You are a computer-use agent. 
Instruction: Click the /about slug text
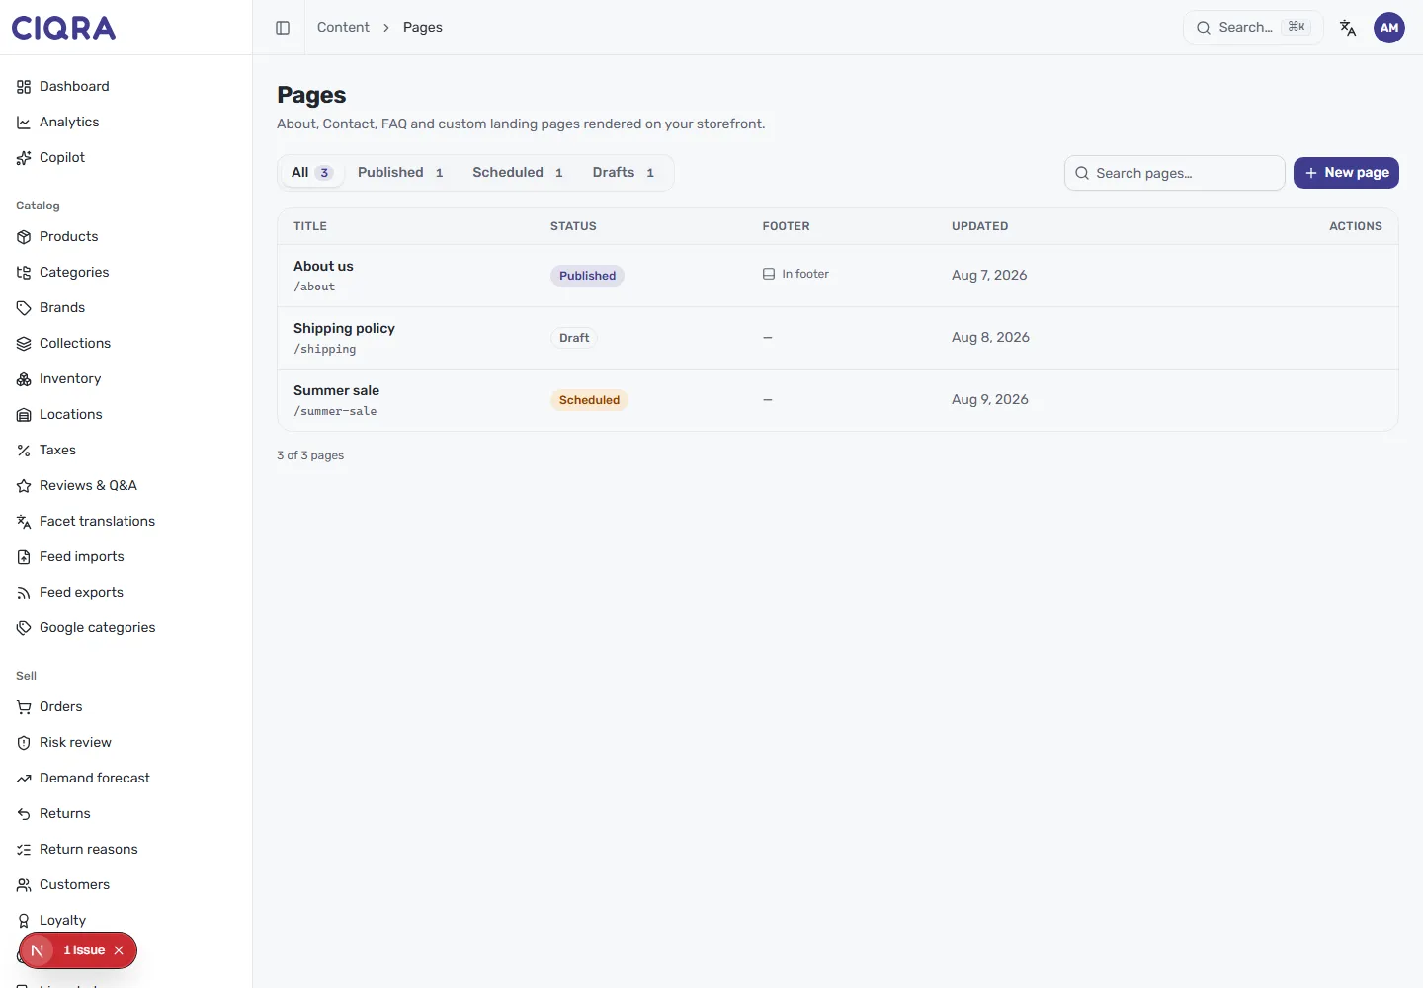[314, 287]
